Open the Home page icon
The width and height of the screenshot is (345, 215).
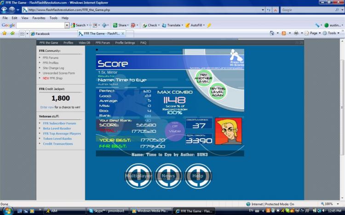(x=272, y=33)
